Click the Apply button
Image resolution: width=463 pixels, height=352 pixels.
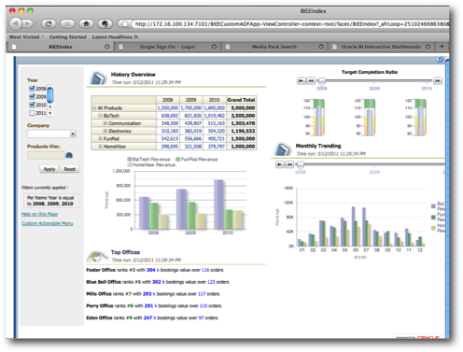click(49, 169)
